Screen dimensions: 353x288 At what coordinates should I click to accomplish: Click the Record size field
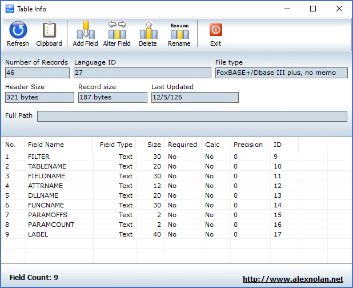click(x=113, y=97)
